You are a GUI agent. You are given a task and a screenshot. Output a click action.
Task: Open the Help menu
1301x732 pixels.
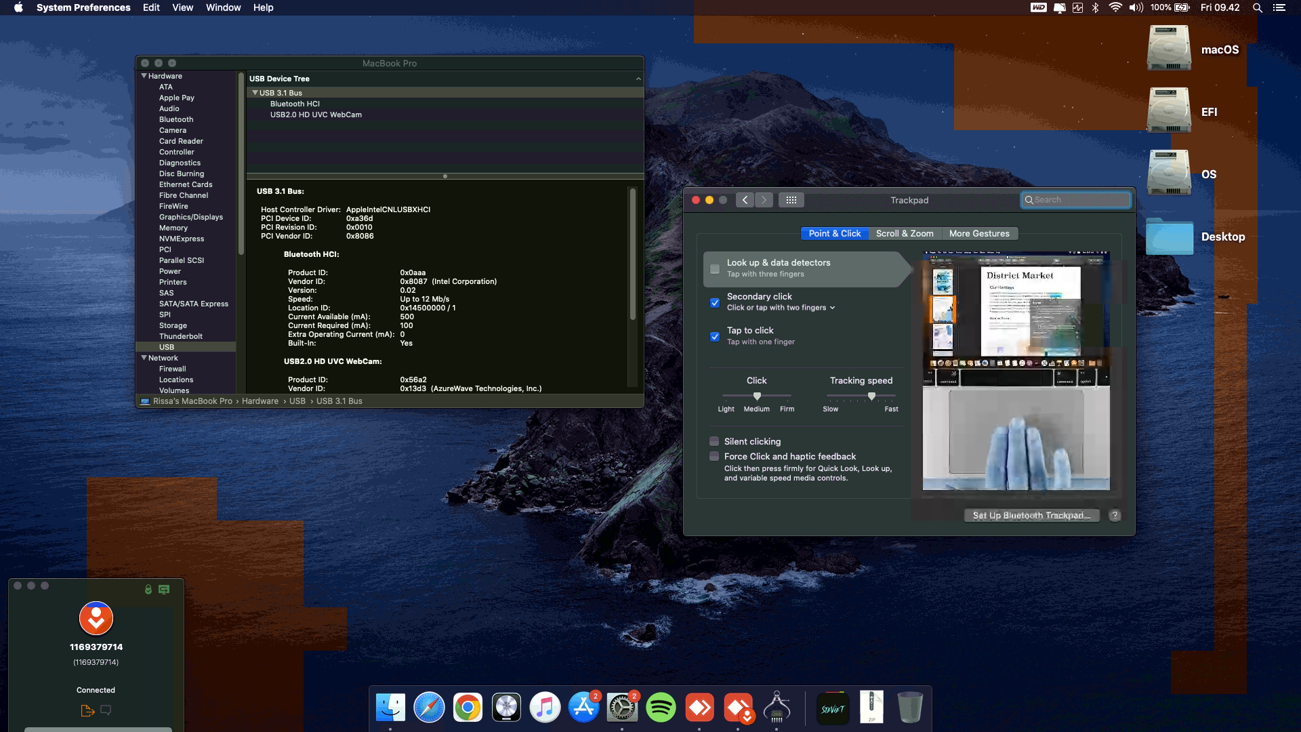pyautogui.click(x=263, y=7)
